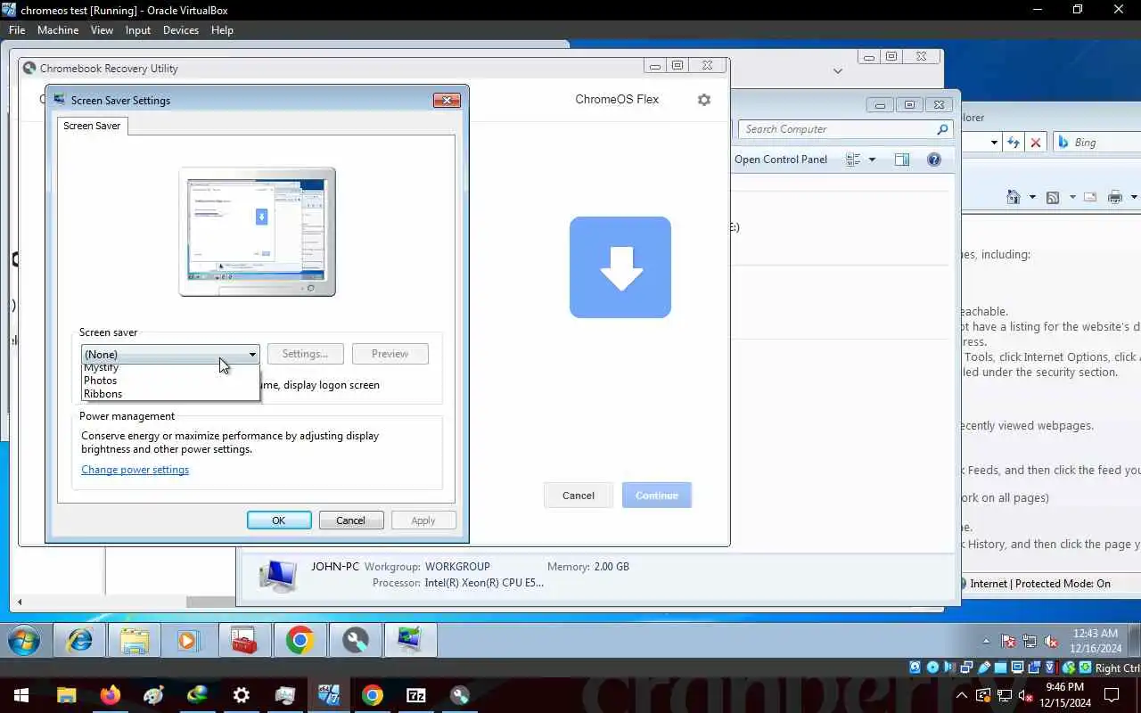Open Firefox from host taskbar
This screenshot has height=713, width=1141.
(x=111, y=695)
